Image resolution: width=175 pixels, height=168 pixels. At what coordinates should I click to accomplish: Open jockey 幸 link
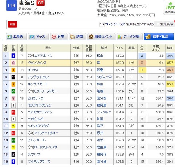[98, 63]
